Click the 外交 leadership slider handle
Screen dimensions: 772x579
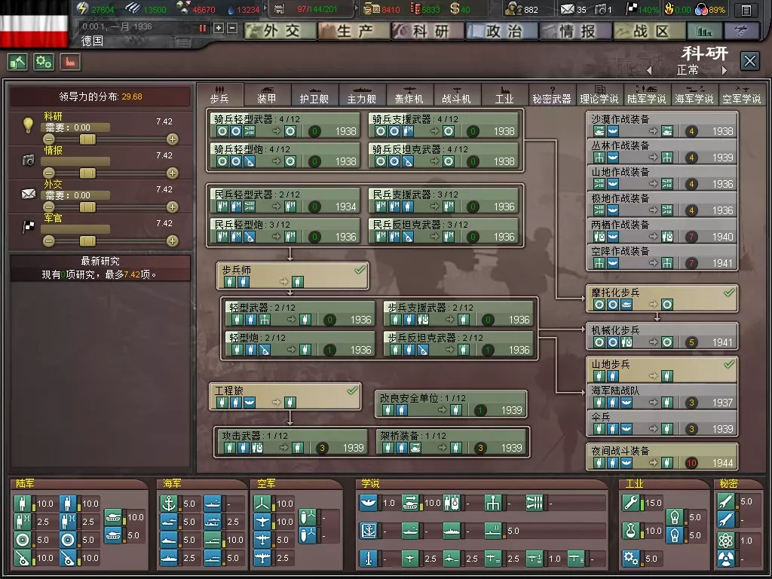pos(88,207)
